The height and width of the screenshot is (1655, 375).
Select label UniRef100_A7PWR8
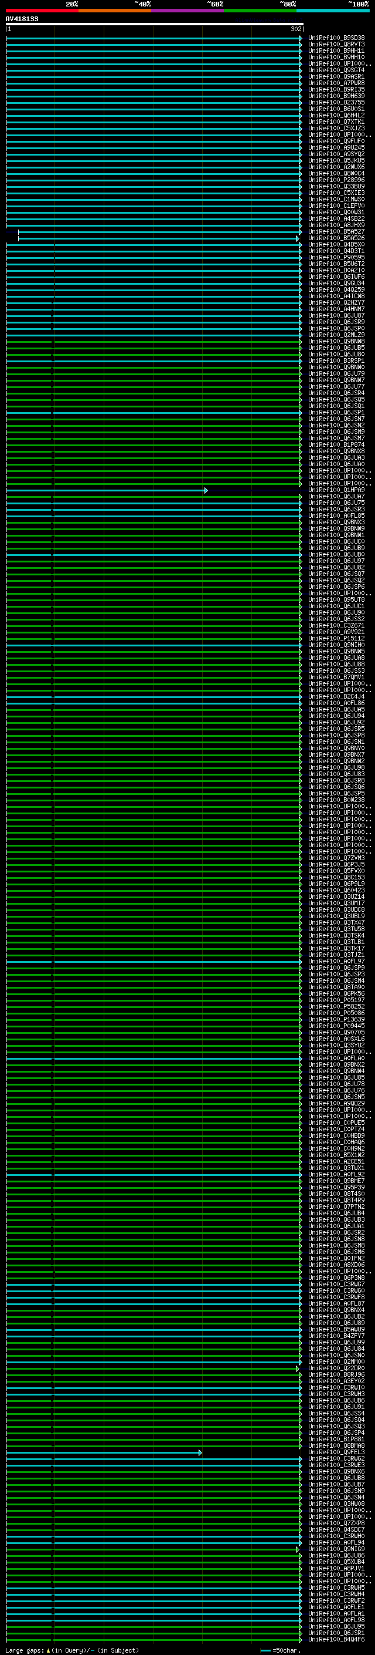[336, 83]
